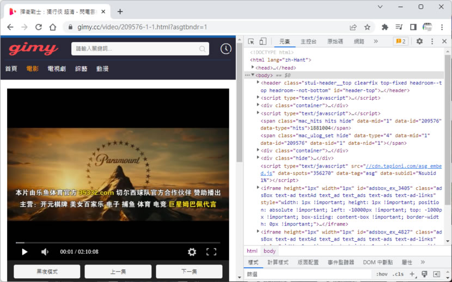The width and height of the screenshot is (452, 282).
Task: Switch to 樣式 styles pane tab
Action: pyautogui.click(x=253, y=262)
